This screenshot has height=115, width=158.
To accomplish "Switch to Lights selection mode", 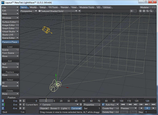I will 66,108.
